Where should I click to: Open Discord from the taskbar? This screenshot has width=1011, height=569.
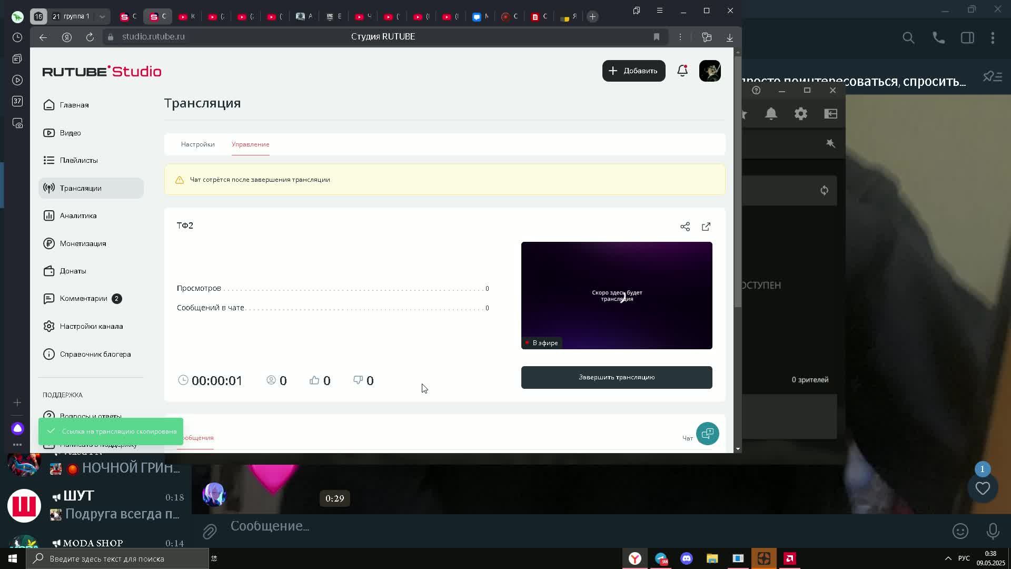[686, 558]
